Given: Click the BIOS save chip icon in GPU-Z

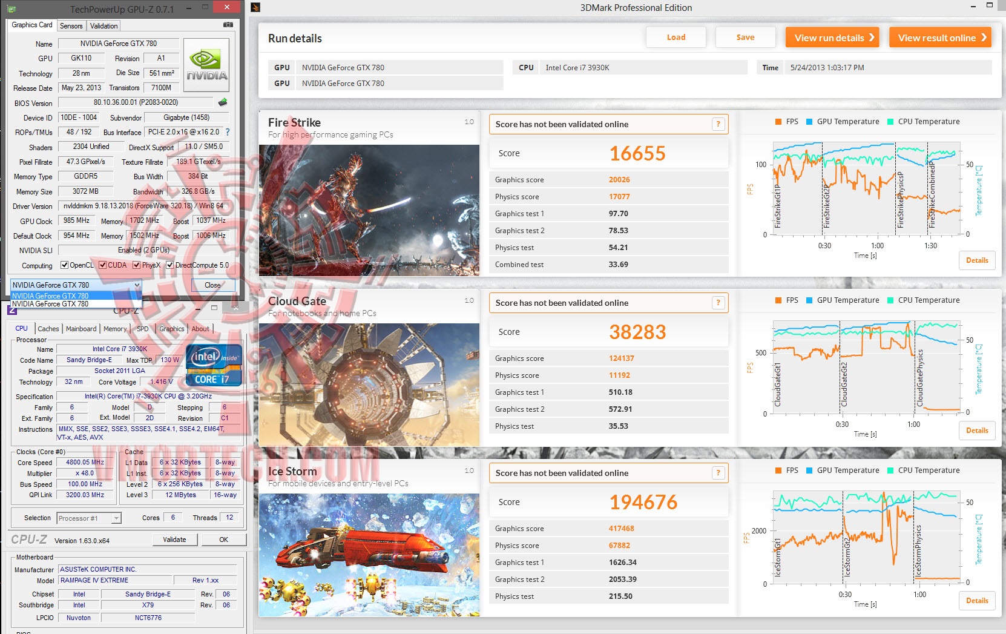Looking at the screenshot, I should [x=223, y=102].
